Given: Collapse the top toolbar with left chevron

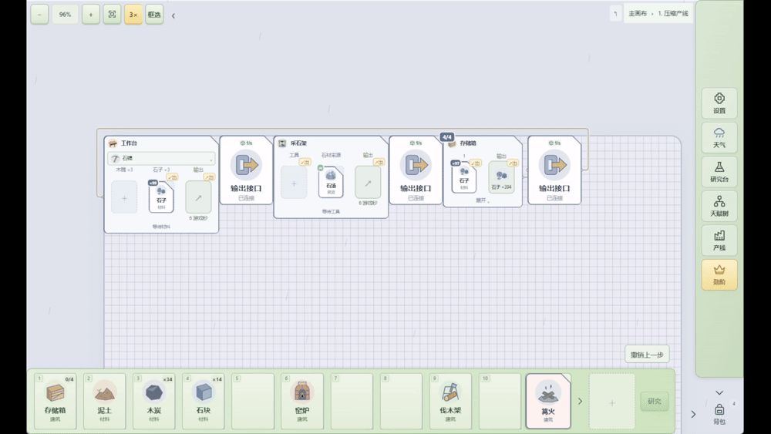Looking at the screenshot, I should [173, 15].
